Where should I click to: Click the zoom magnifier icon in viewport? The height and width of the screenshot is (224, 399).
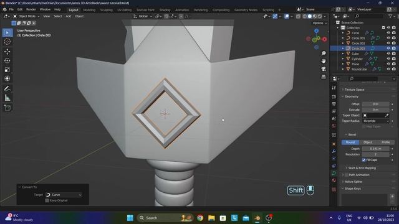[x=324, y=53]
